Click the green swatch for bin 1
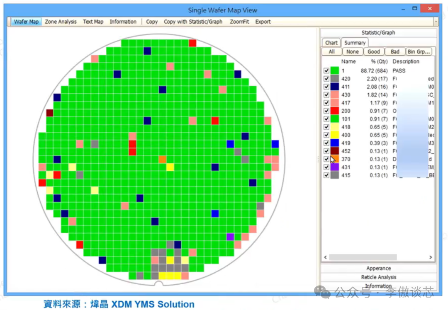448x310 pixels. tap(335, 70)
